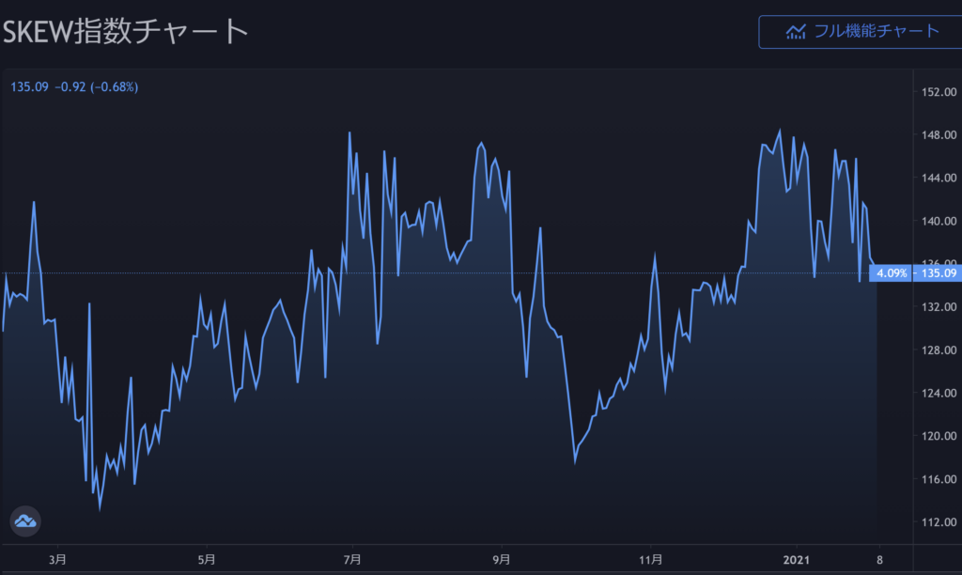Select the 5月 time axis marker
962x575 pixels.
207,558
